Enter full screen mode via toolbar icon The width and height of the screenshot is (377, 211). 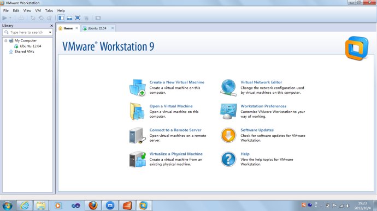(78, 18)
